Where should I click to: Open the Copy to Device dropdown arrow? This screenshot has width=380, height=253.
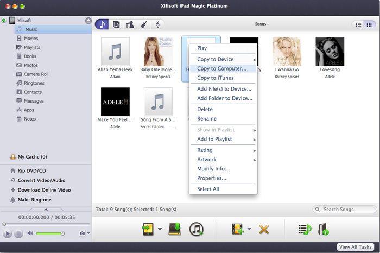tap(160, 229)
